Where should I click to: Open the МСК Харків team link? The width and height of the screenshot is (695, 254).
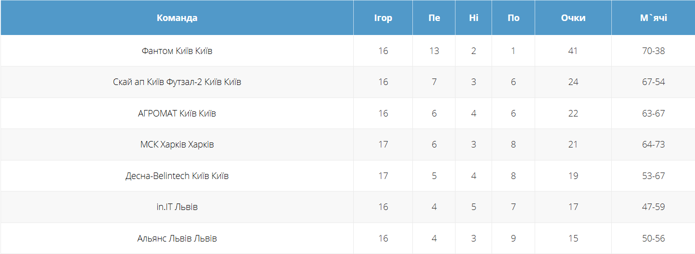point(177,144)
